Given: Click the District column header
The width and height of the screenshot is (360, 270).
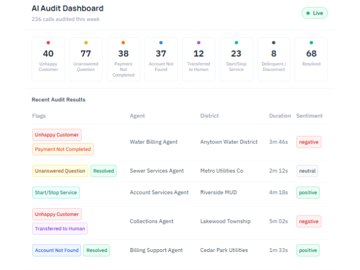Looking at the screenshot, I should click(209, 116).
